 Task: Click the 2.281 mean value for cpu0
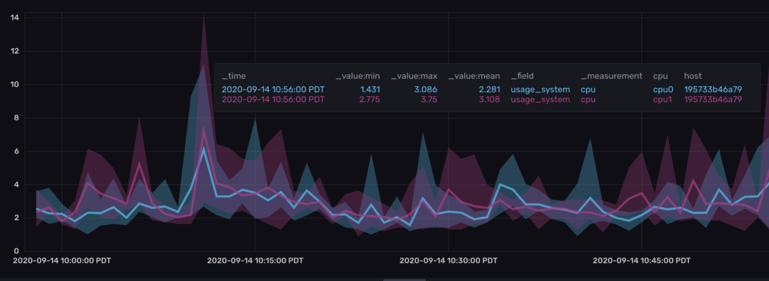pos(489,89)
